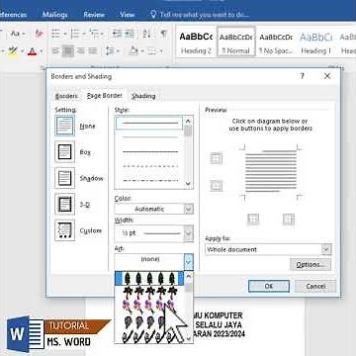Image resolution: width=356 pixels, height=356 pixels.
Task: Toggle the bottom border button in Preview
Action: coord(217,186)
